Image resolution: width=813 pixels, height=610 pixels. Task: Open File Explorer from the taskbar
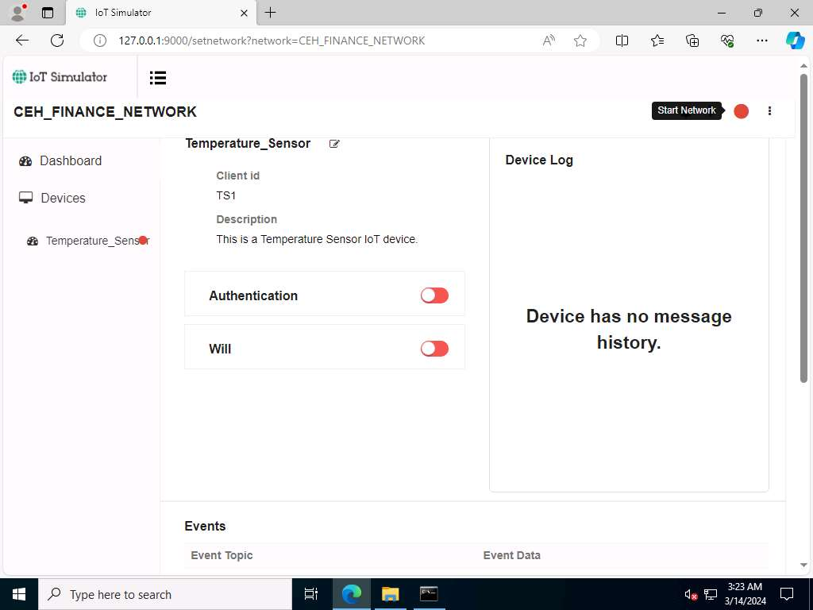click(x=390, y=594)
